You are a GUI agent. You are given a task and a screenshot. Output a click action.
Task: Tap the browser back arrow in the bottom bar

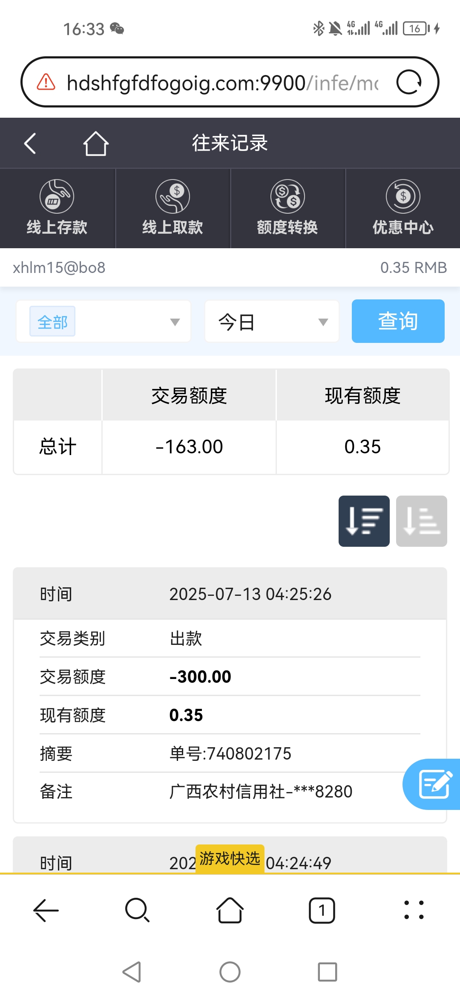click(46, 910)
